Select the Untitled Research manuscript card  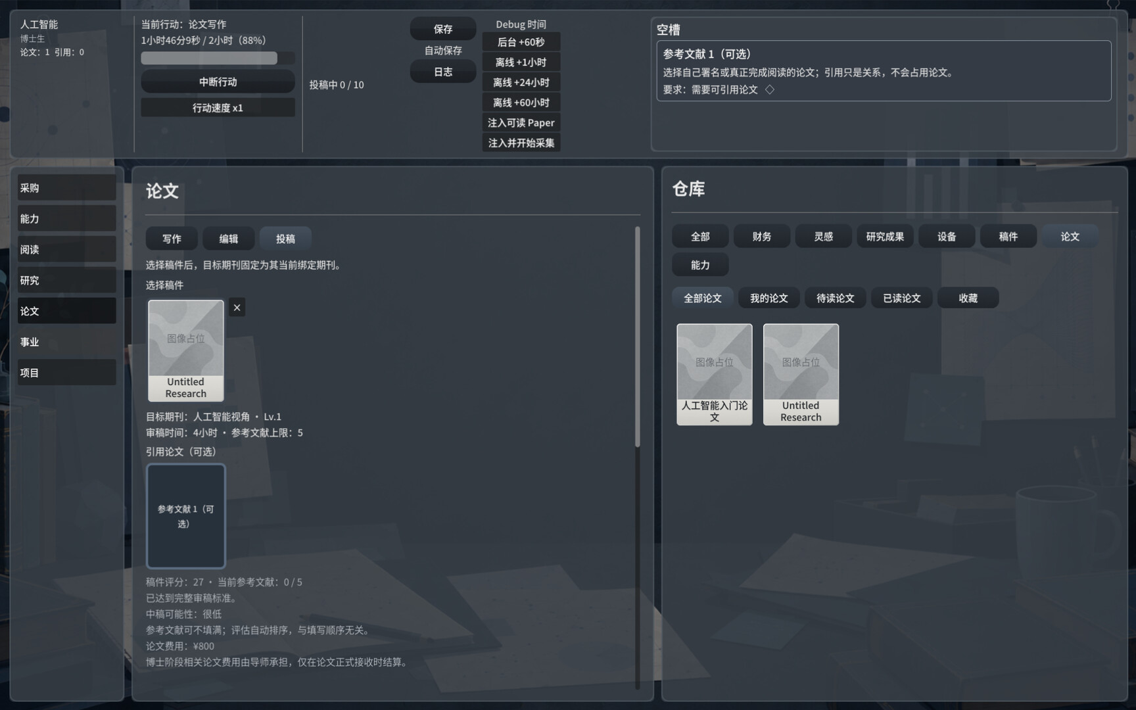click(186, 350)
